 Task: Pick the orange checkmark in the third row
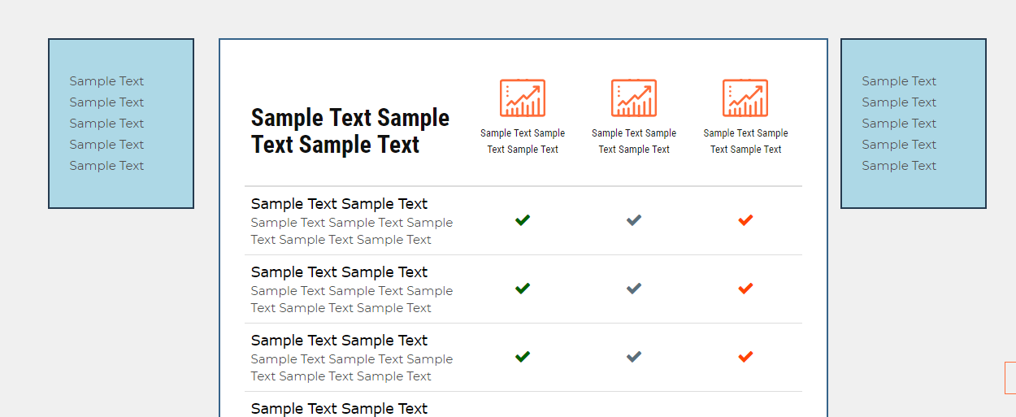(x=745, y=357)
